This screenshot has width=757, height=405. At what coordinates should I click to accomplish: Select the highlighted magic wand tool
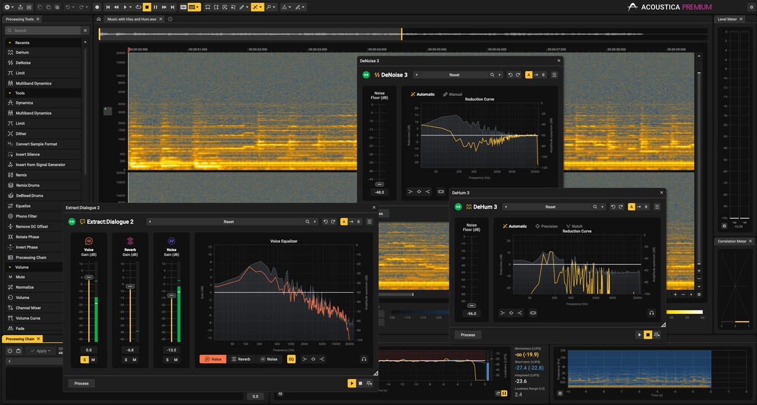[257, 7]
